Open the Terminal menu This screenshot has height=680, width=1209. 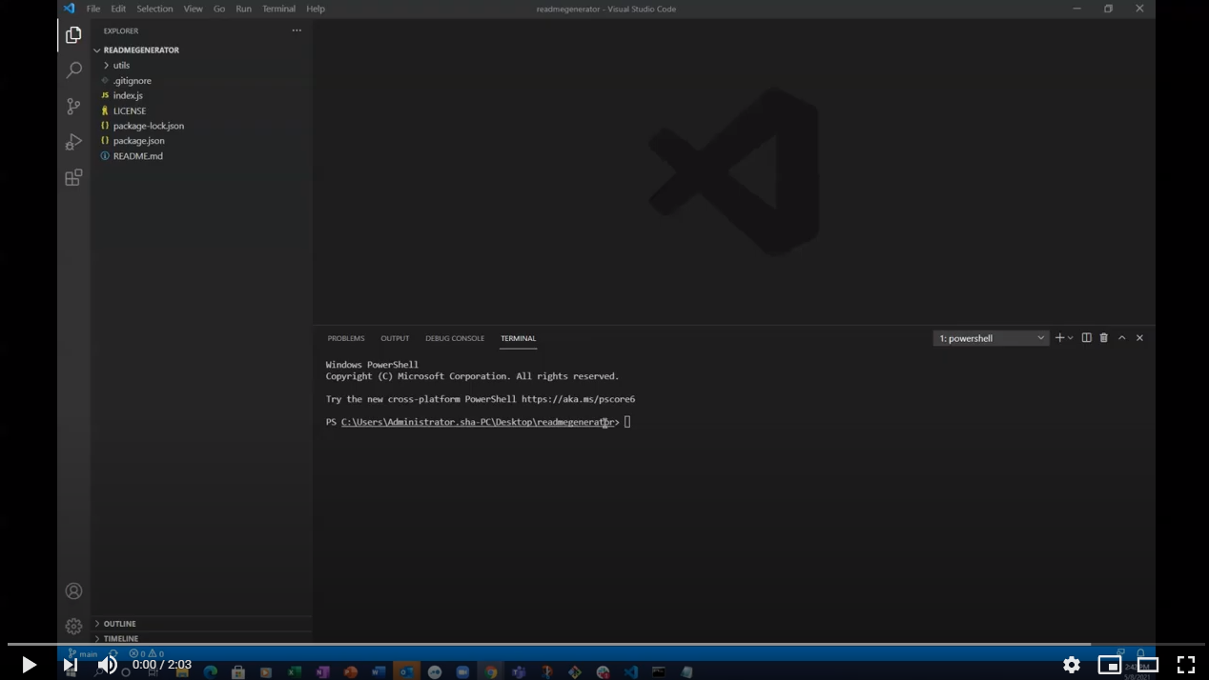(278, 9)
